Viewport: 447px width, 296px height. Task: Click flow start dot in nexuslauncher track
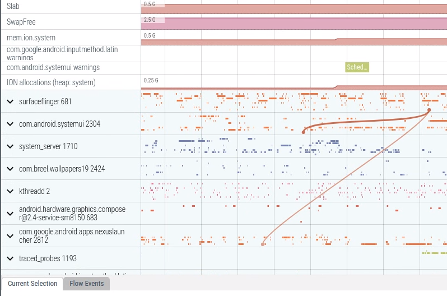pyautogui.click(x=263, y=244)
